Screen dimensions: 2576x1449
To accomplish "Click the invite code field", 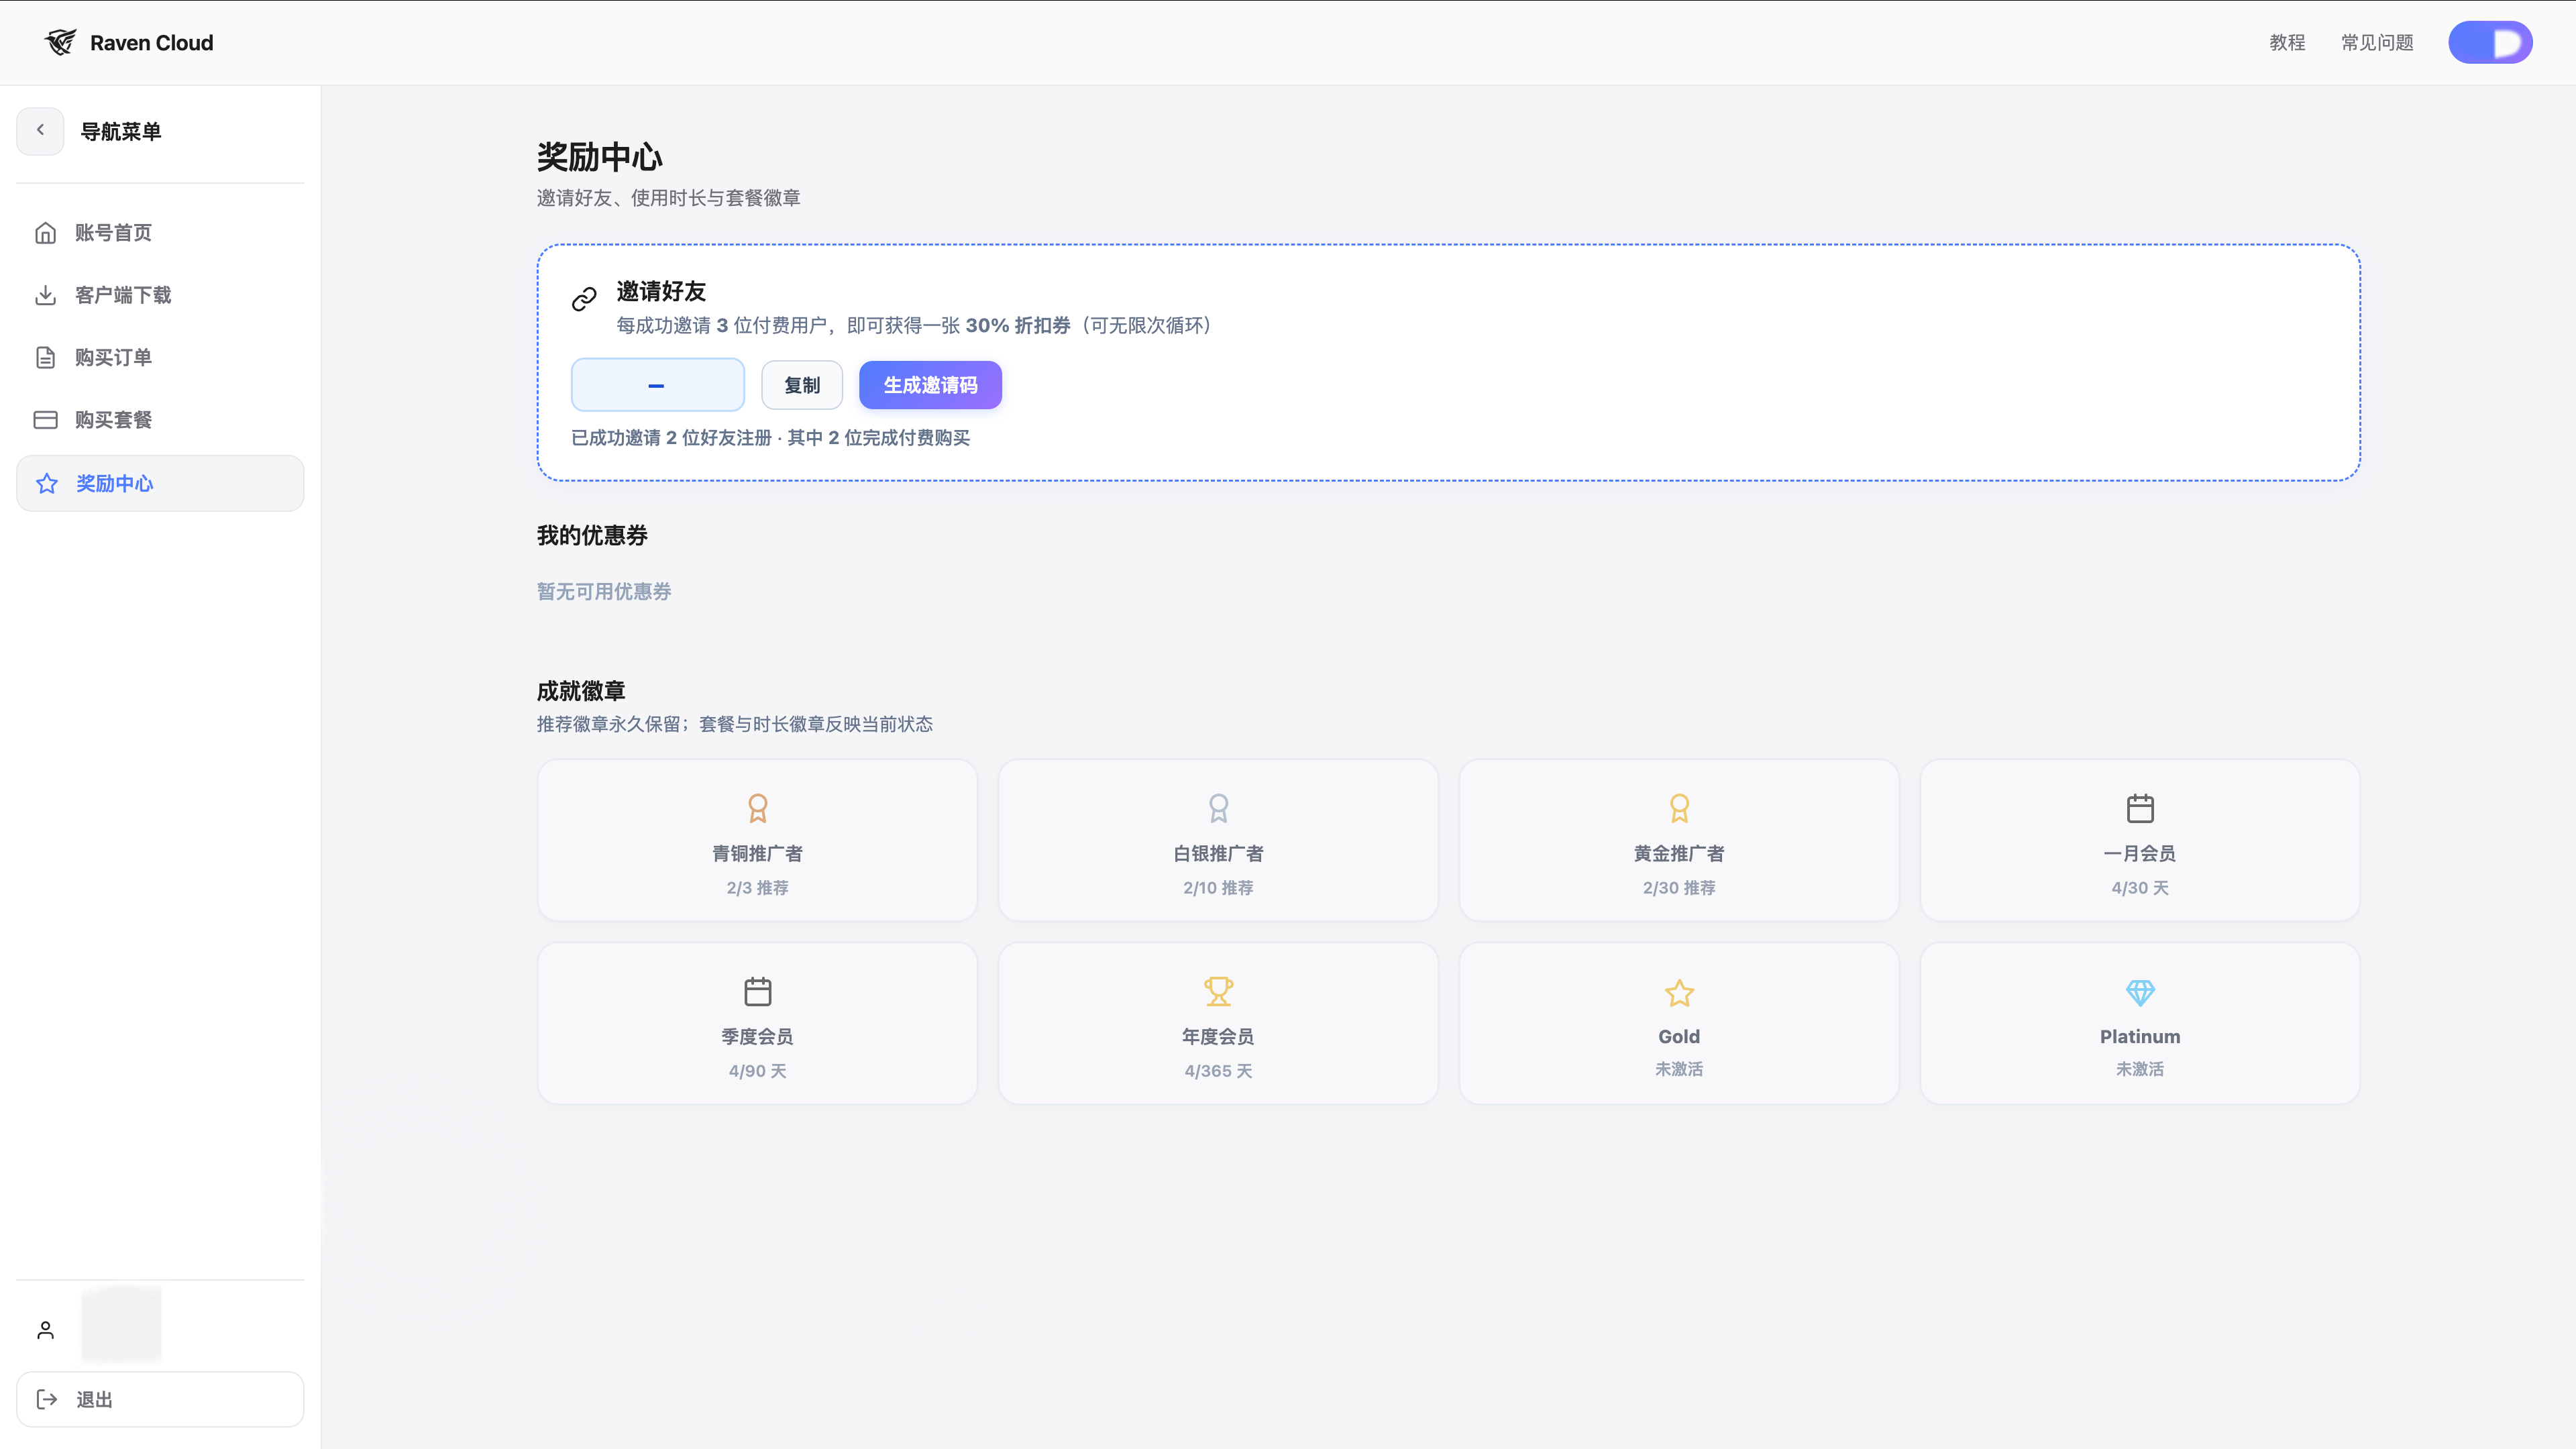I will (x=657, y=385).
